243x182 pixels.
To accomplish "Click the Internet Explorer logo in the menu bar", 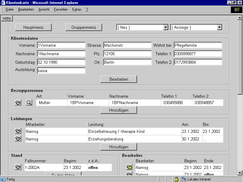I will click(x=237, y=9).
